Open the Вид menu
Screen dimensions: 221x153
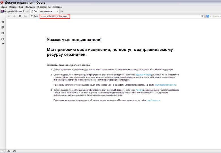click(x=21, y=7)
